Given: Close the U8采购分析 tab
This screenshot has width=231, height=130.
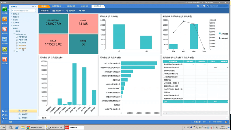Looking at the screenshot, I should tap(103, 6).
